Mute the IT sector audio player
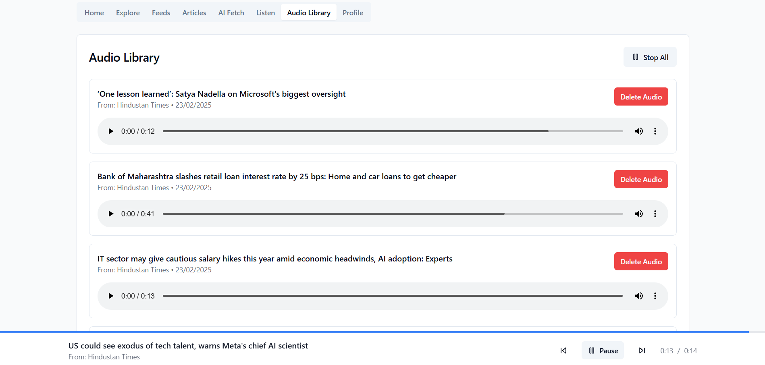This screenshot has width=765, height=365. (x=639, y=296)
